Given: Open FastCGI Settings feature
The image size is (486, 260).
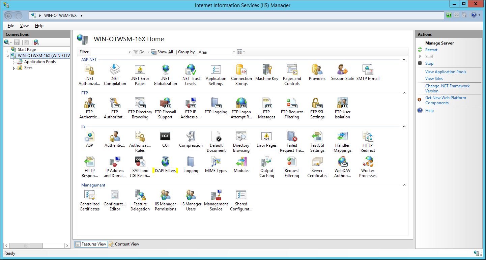Looking at the screenshot, I should 317,141.
